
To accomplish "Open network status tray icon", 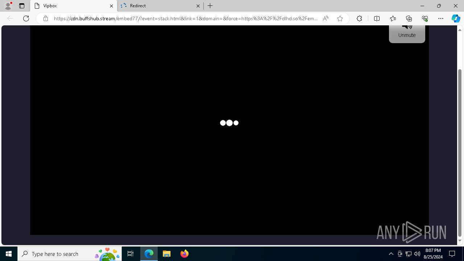I will click(409, 254).
